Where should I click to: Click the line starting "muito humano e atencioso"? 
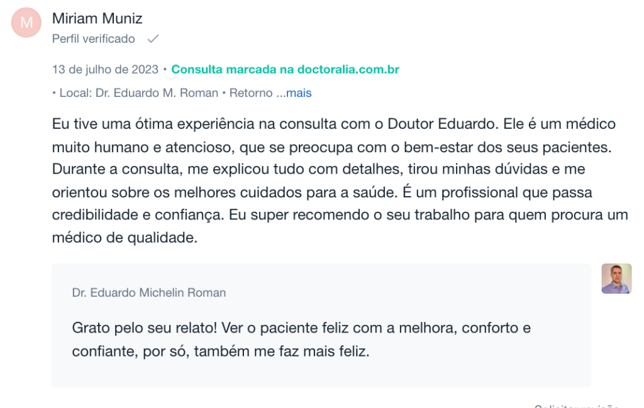[332, 147]
